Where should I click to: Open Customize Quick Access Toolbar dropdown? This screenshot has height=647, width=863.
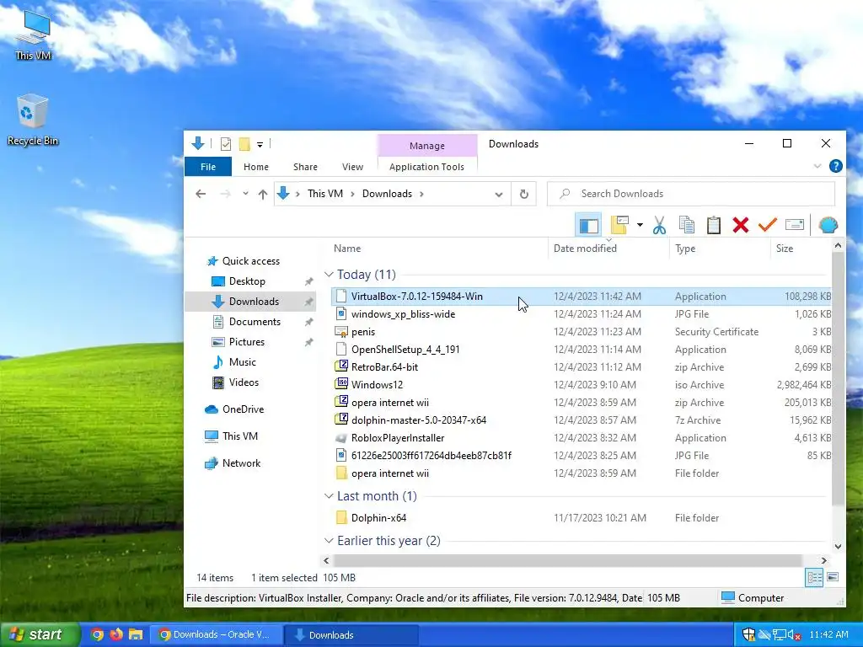point(260,145)
